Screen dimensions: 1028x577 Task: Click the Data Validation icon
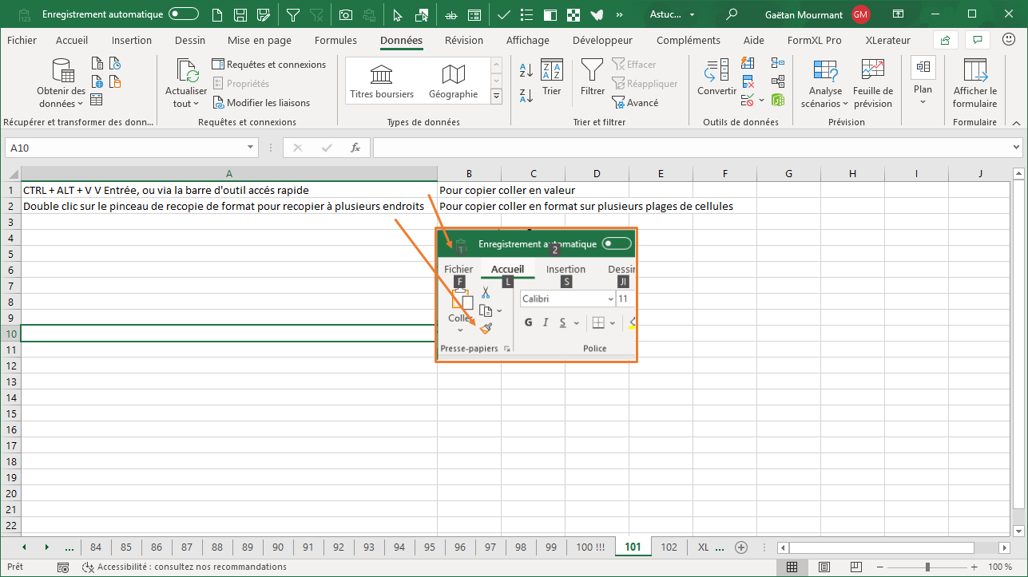(x=748, y=101)
